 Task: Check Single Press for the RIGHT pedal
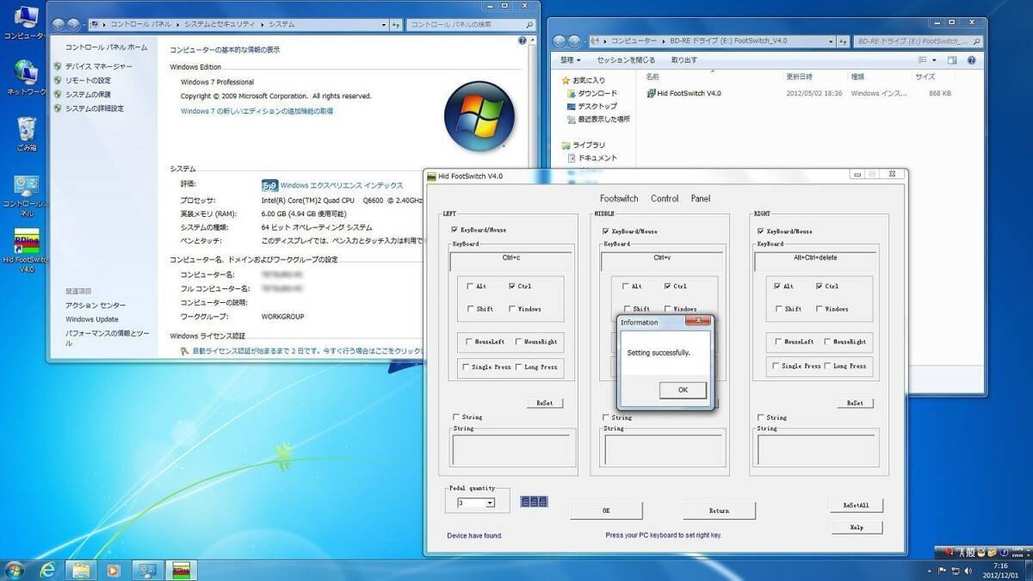(x=777, y=367)
